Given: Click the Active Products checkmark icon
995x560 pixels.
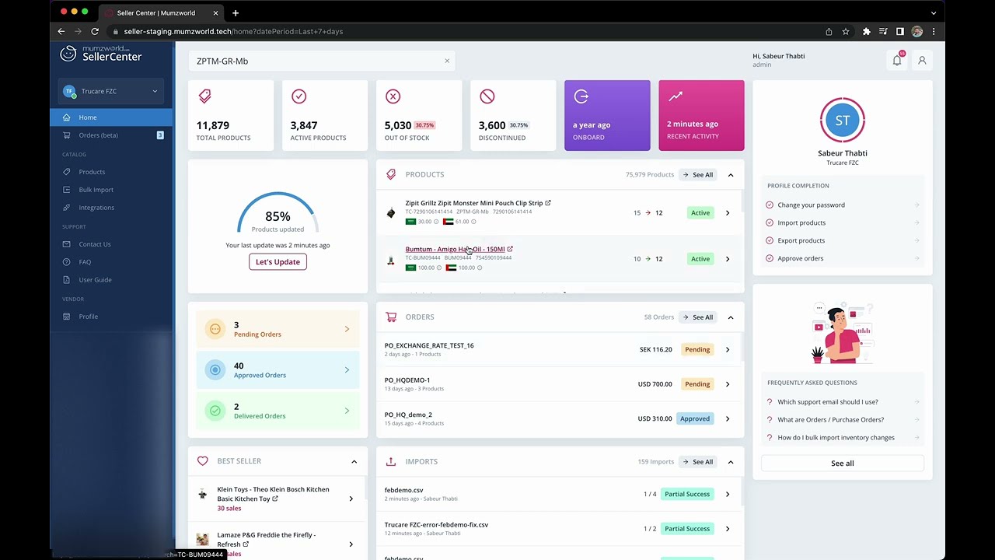Looking at the screenshot, I should pyautogui.click(x=298, y=96).
